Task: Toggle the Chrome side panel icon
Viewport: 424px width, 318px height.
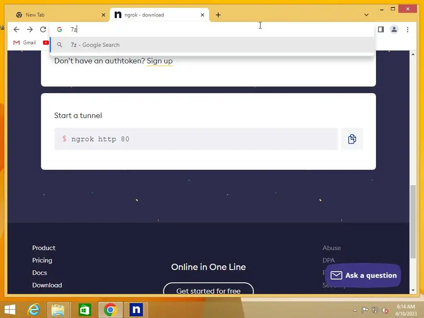Action: click(381, 29)
